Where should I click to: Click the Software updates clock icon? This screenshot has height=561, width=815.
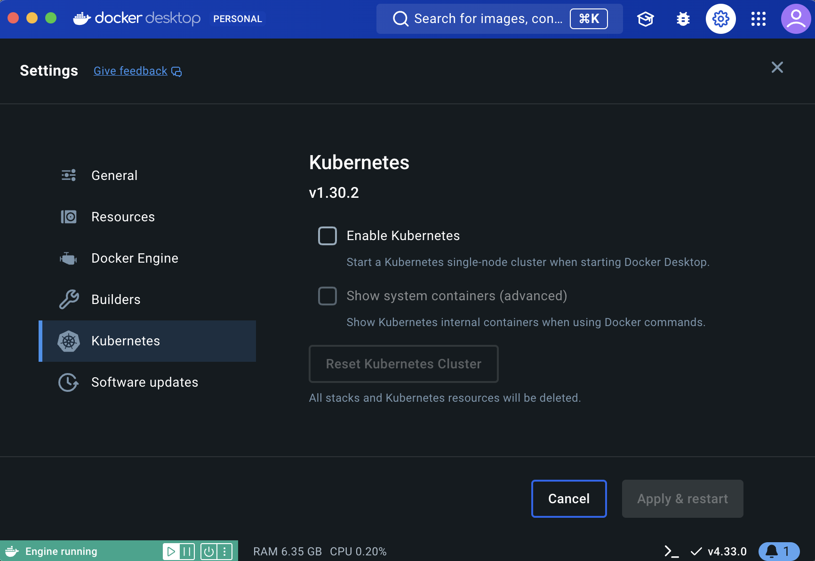click(69, 382)
